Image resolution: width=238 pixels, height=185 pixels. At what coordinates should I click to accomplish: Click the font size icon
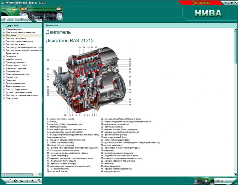click(33, 181)
